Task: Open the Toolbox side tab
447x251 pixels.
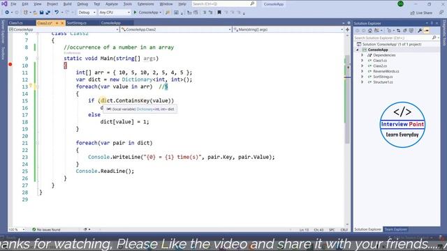Action: [x=3, y=53]
